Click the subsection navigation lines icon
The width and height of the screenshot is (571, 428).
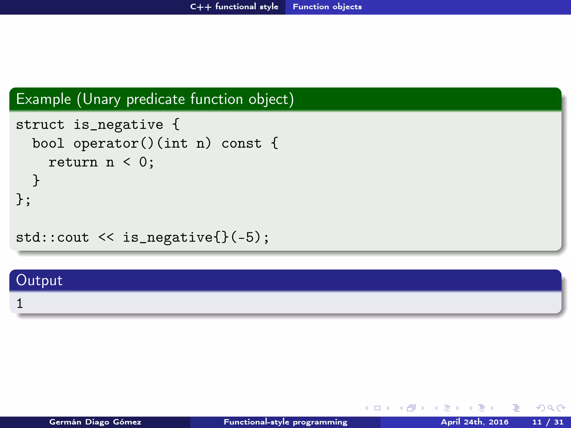tap(447, 408)
